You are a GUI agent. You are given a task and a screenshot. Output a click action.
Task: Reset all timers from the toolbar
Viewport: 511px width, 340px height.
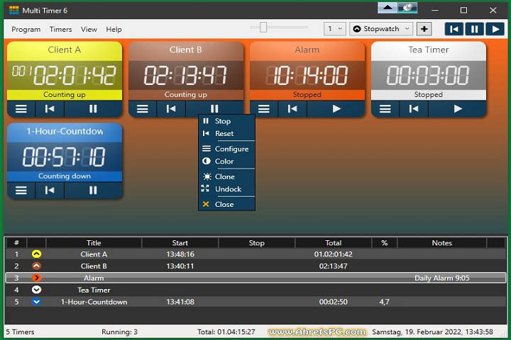point(454,29)
